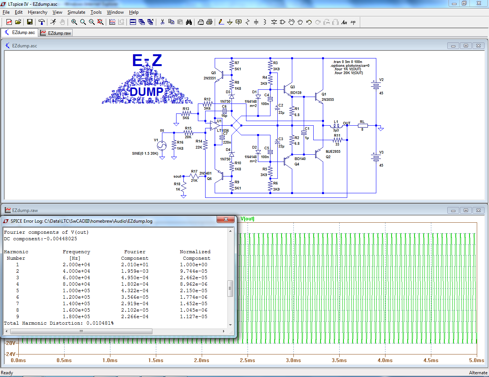Screen dimensions: 489x377
Task: Tile windows horizontally from the toolbar
Action: (133, 22)
